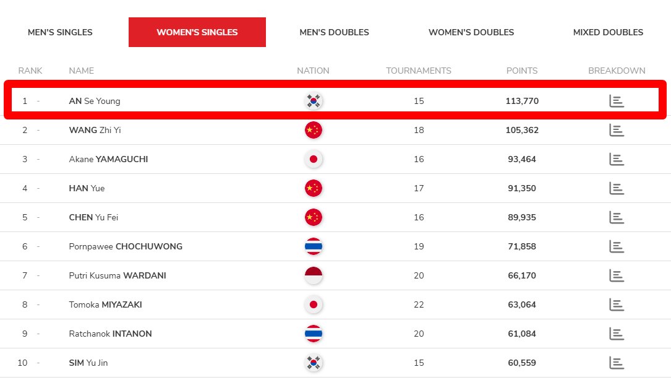This screenshot has width=671, height=380.
Task: Open the Men's Doubles tab
Action: point(334,32)
